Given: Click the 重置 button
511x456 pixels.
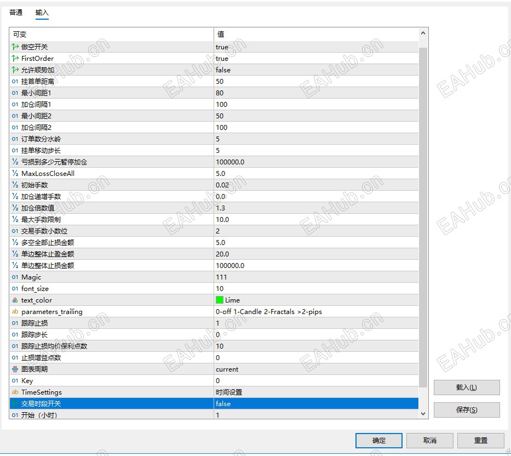Looking at the screenshot, I should coord(481,441).
